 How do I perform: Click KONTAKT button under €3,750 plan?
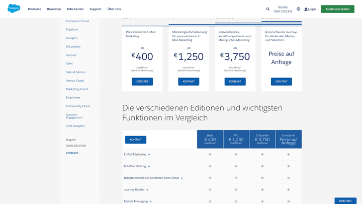tap(235, 82)
